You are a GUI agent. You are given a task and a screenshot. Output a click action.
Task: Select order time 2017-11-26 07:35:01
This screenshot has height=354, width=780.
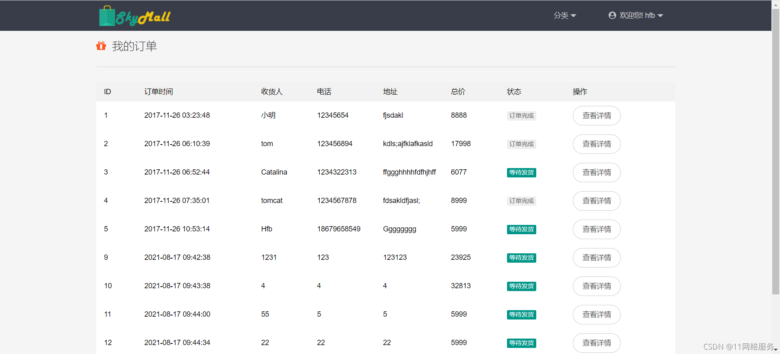[x=177, y=201]
